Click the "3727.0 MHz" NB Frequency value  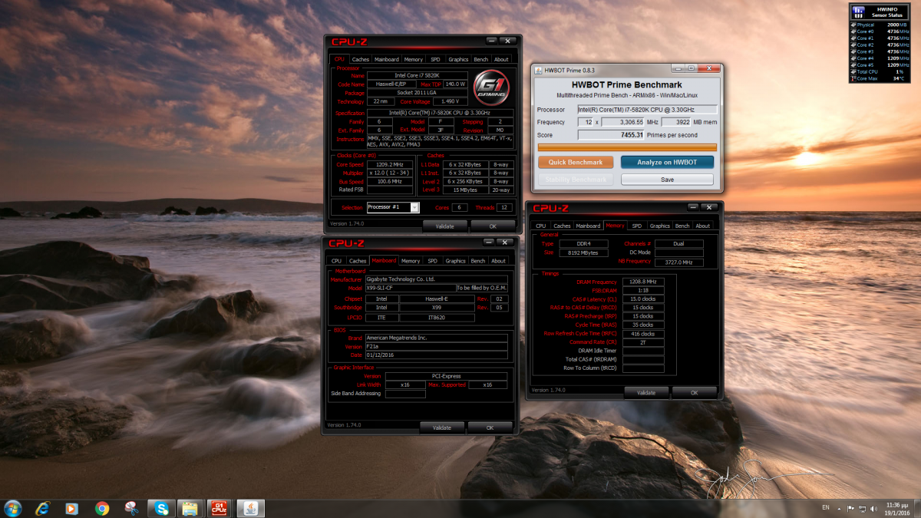pyautogui.click(x=678, y=262)
